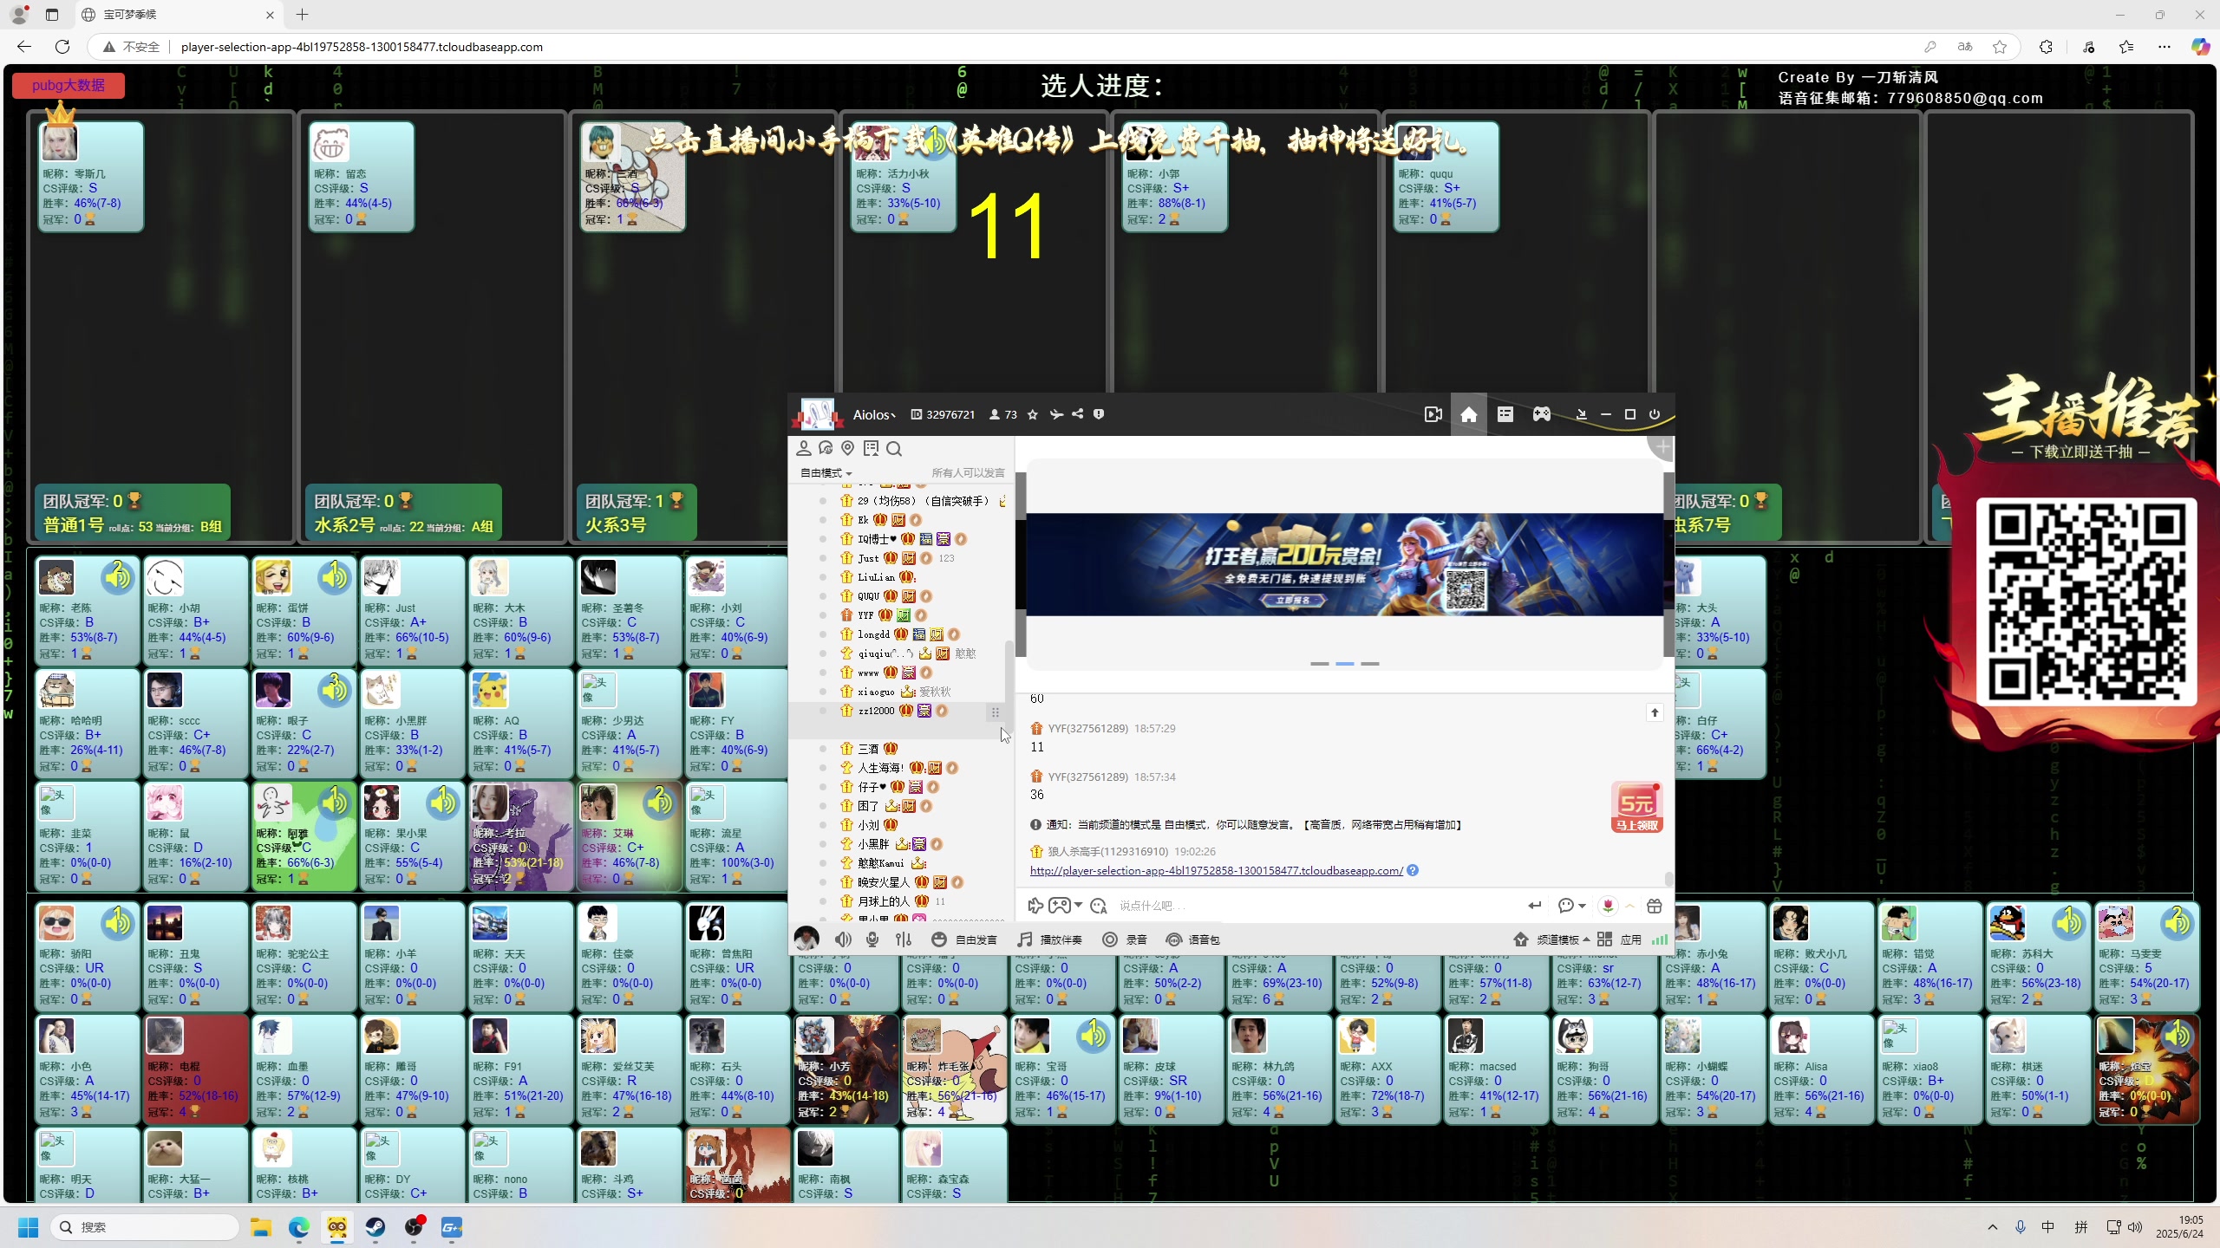Toggle the speaker badge on 果小果 card

click(x=443, y=802)
